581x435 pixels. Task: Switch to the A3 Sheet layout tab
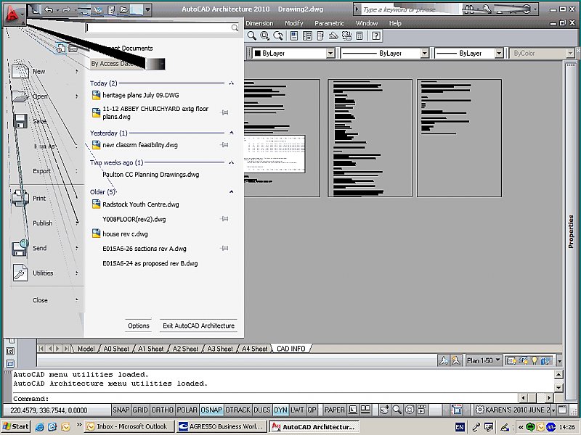tap(219, 348)
